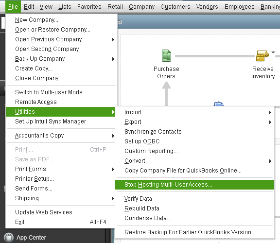The width and height of the screenshot is (280, 243).
Task: Open the Company menu in the menu bar
Action: pos(141,7)
